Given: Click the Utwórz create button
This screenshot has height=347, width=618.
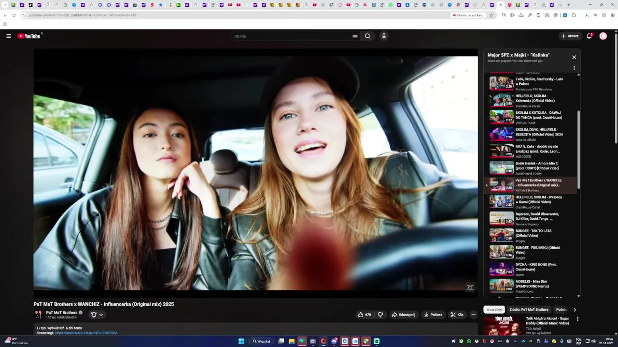Looking at the screenshot, I should 570,36.
